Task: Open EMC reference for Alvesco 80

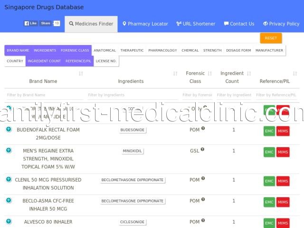Action: (269, 223)
